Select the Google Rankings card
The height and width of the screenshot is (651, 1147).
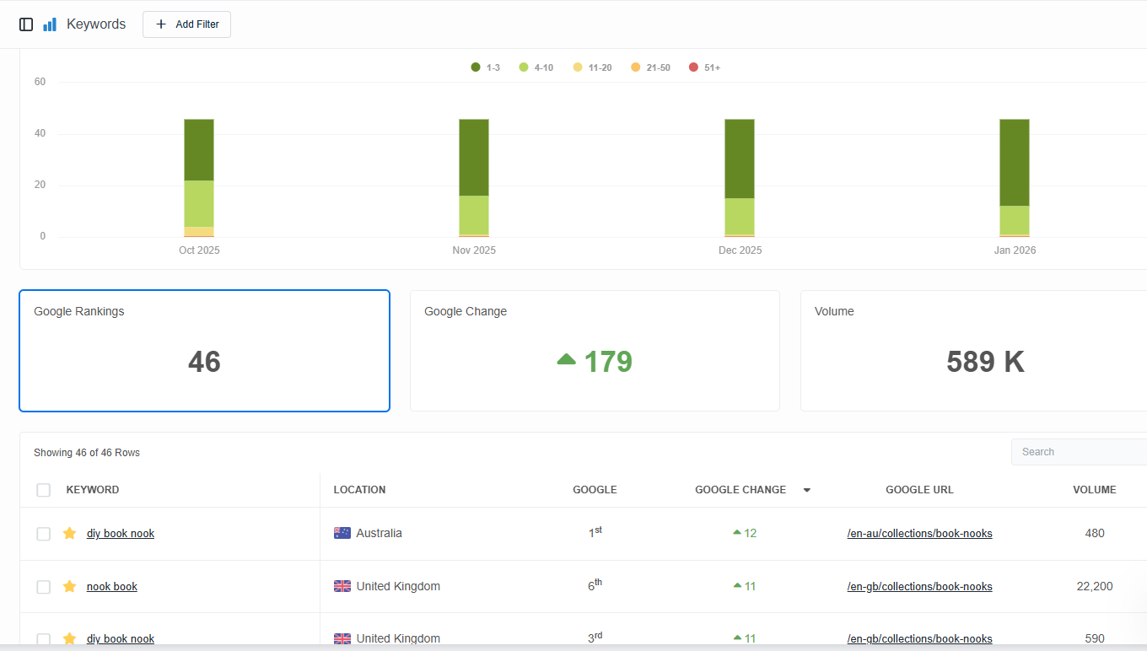tap(204, 351)
